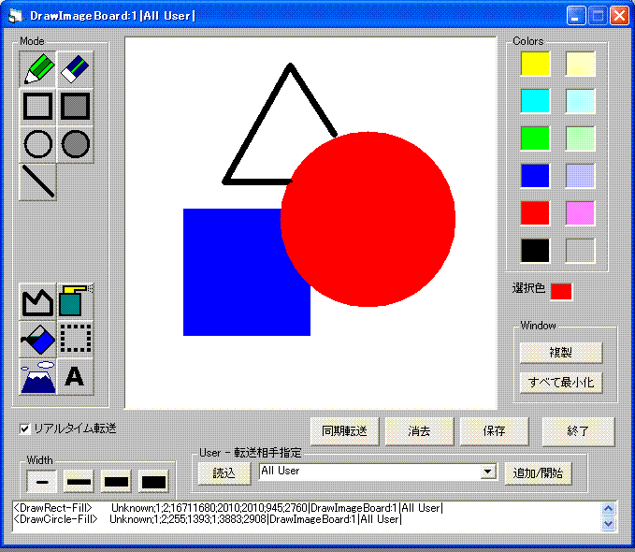Select the eraser tool

76,69
